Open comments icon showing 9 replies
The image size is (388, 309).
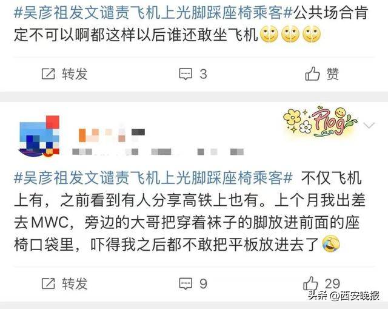[186, 284]
